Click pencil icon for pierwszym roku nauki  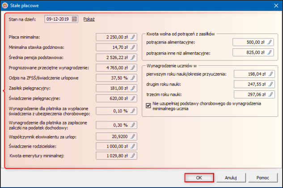[x=271, y=74]
